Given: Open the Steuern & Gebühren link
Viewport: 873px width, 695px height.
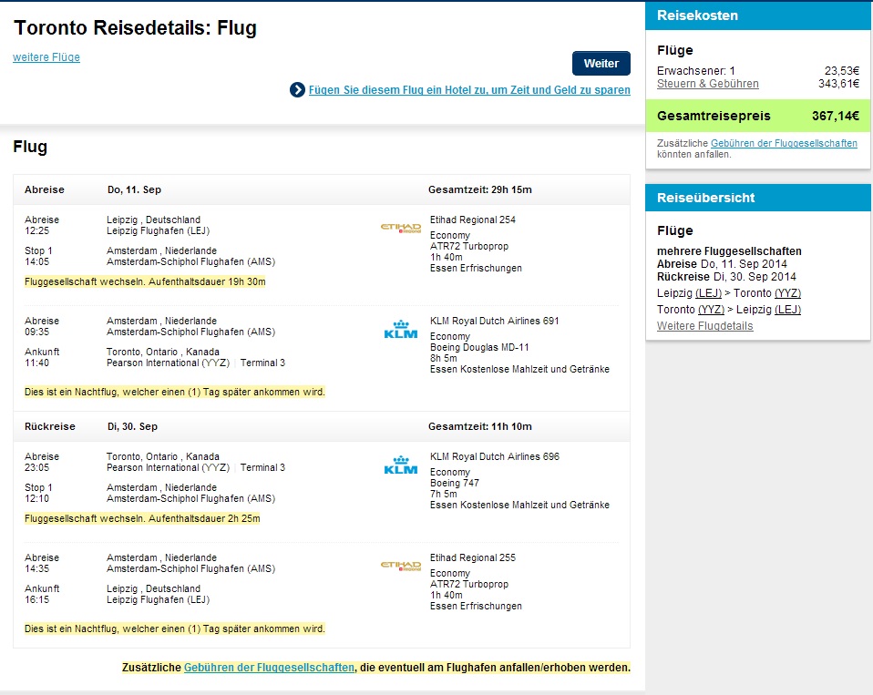Looking at the screenshot, I should [708, 84].
